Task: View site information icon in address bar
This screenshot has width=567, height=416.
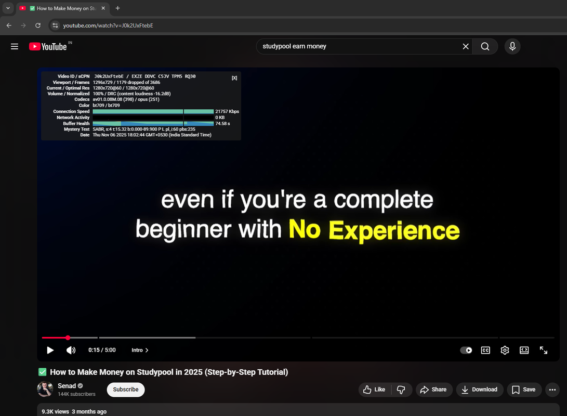Action: click(55, 25)
